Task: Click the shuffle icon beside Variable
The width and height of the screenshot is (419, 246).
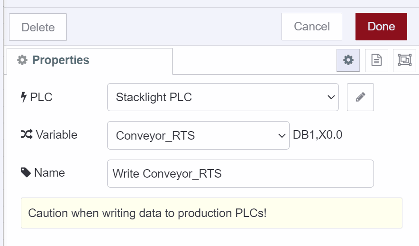Action: (26, 135)
